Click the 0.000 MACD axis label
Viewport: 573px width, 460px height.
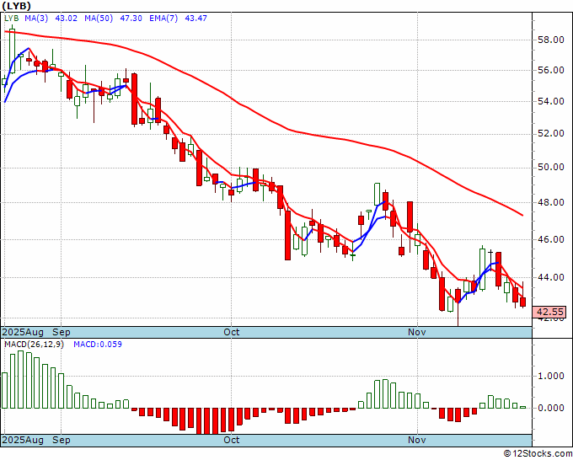click(x=551, y=408)
